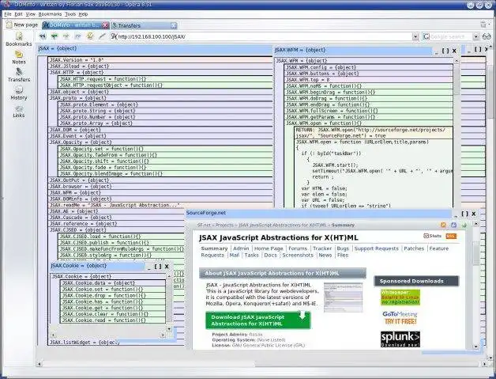
Task: Click the glasses view icon beside search
Action: [x=487, y=36]
